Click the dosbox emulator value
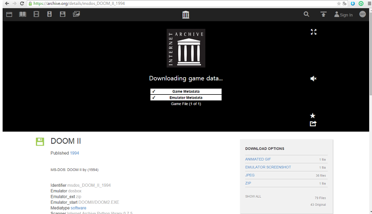The width and height of the screenshot is (372, 214). tap(75, 191)
